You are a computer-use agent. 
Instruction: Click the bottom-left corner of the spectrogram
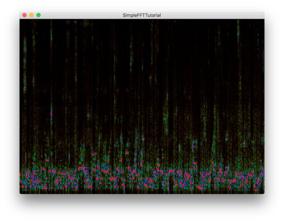(x=20, y=193)
